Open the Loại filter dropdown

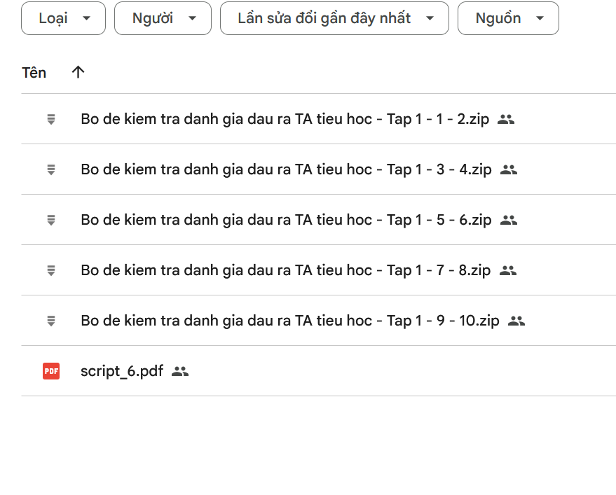click(63, 18)
